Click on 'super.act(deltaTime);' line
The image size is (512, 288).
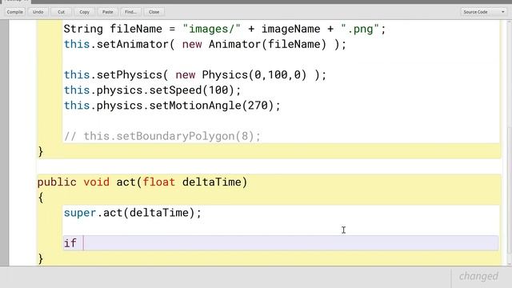click(133, 213)
